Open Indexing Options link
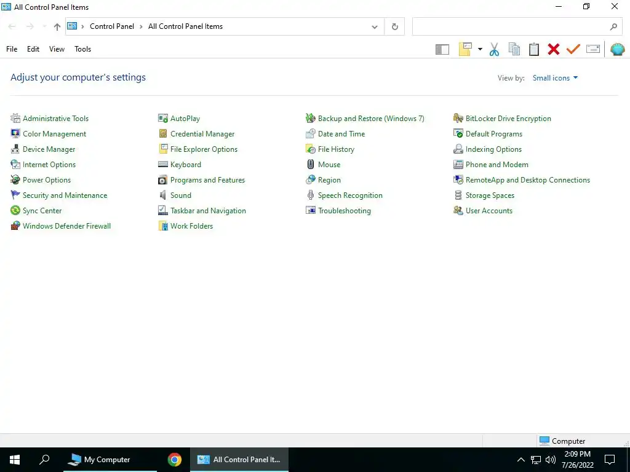This screenshot has width=630, height=472. click(493, 149)
